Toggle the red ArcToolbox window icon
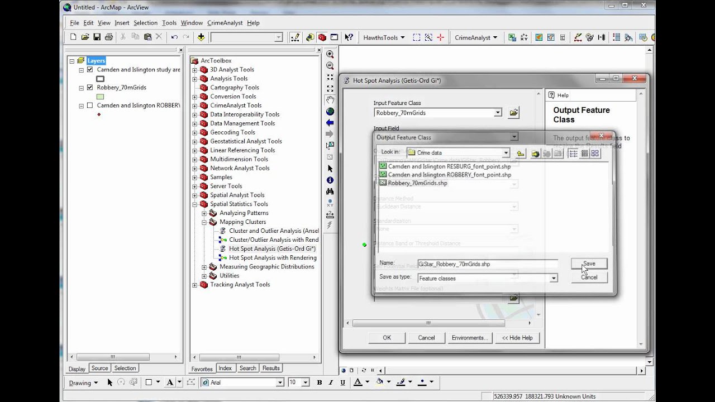This screenshot has width=715, height=402. coord(322,37)
